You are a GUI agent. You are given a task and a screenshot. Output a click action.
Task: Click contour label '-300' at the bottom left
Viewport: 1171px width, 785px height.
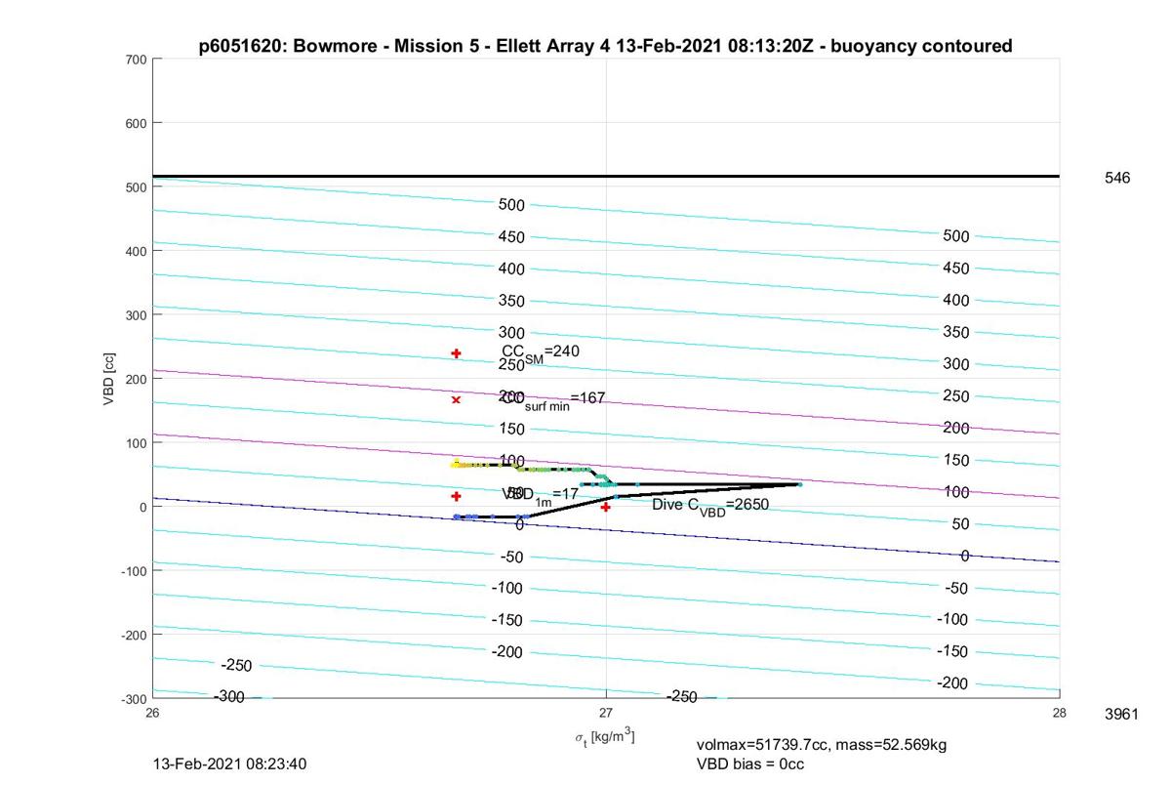tap(228, 696)
